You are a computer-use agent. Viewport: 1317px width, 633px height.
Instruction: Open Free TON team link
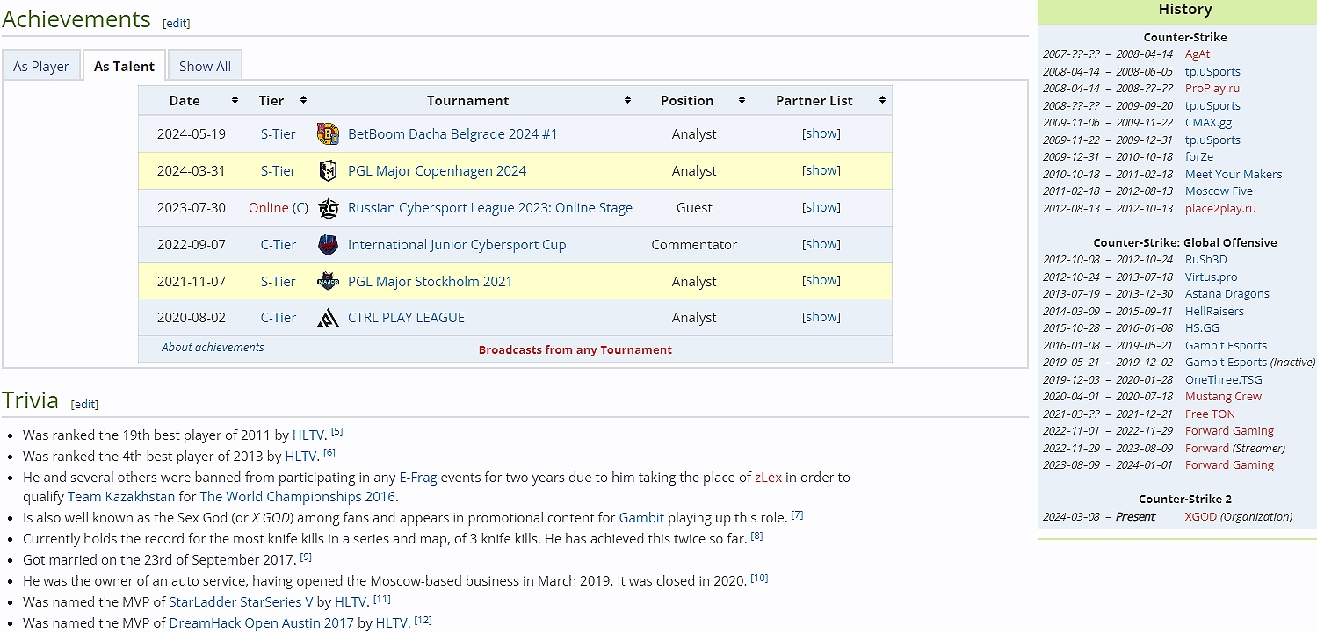[1210, 414]
